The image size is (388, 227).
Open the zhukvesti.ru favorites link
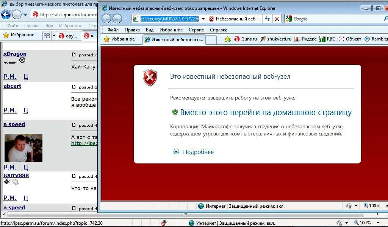tap(276, 39)
